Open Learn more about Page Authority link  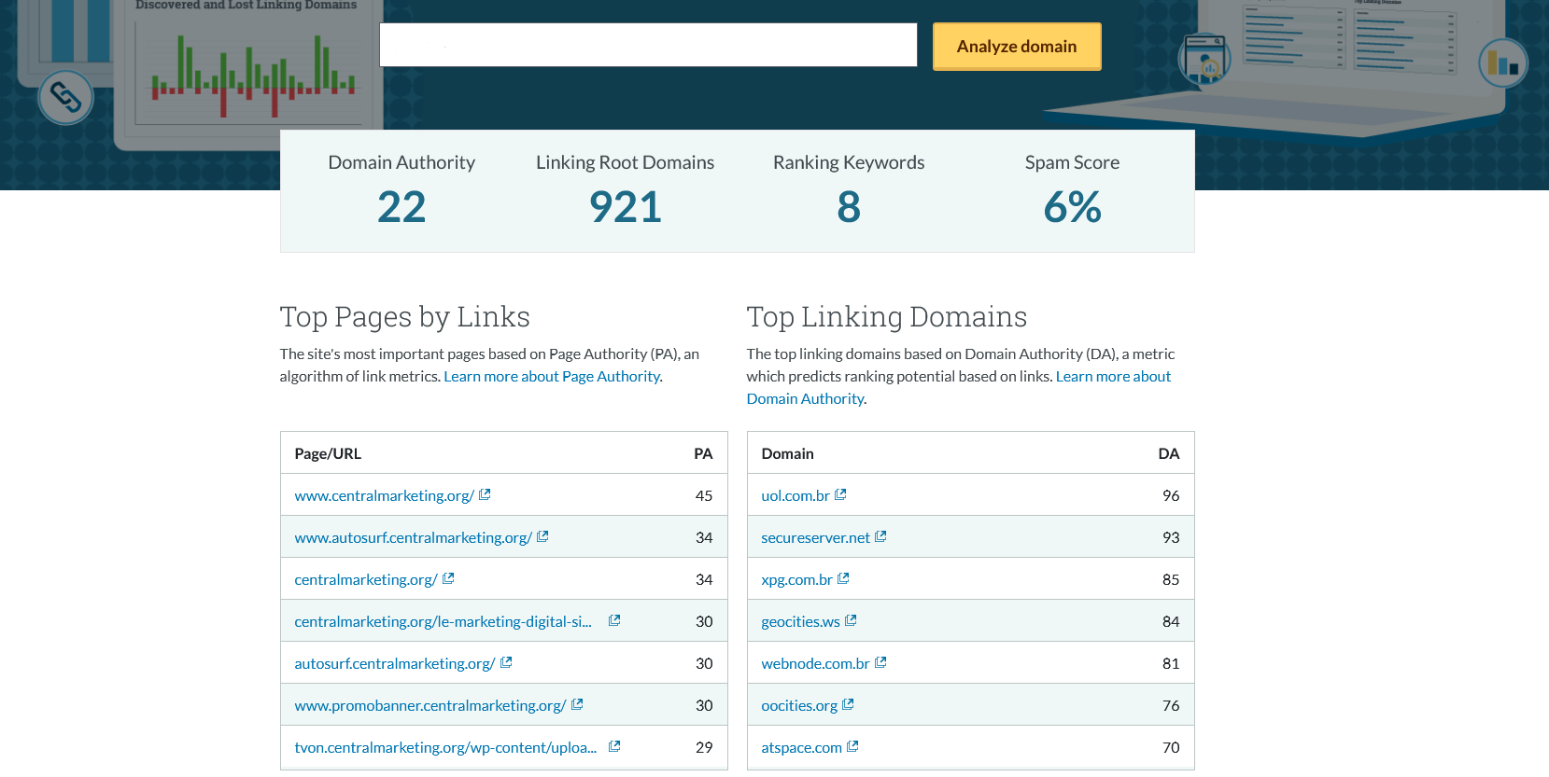552,376
